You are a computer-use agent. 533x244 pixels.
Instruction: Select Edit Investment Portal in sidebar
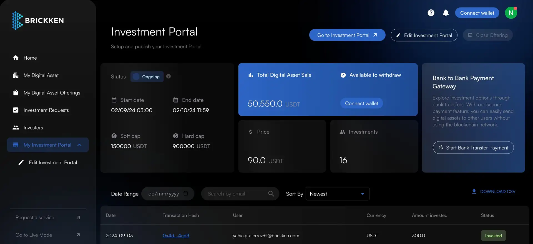point(53,162)
